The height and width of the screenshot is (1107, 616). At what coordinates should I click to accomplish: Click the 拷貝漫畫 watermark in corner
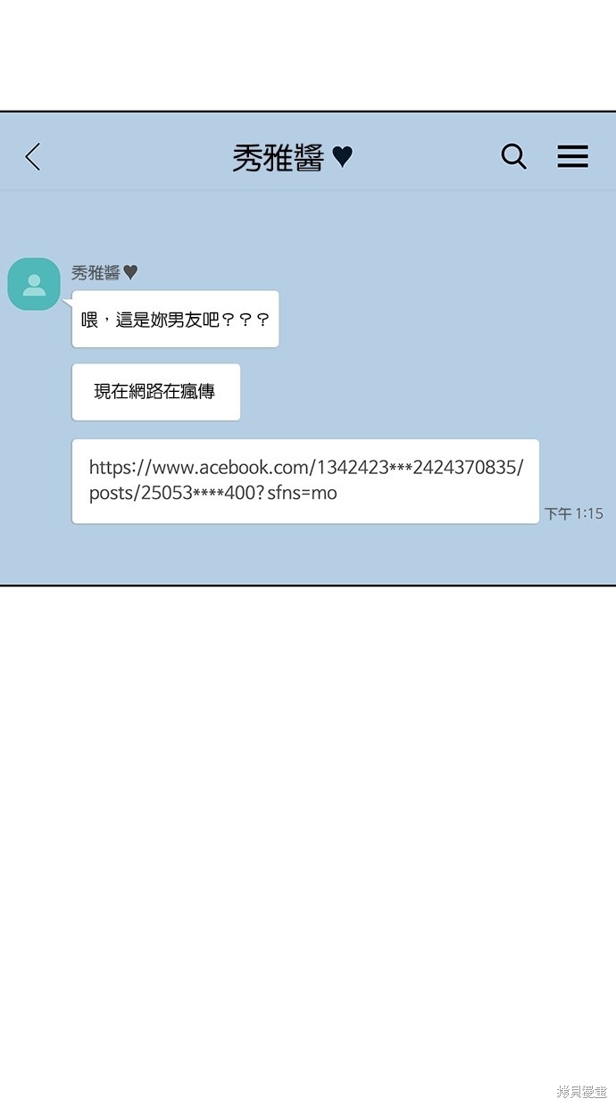pos(581,1091)
